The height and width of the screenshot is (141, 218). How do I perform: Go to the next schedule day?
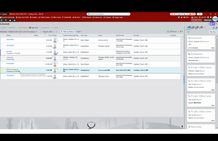(x=57, y=32)
